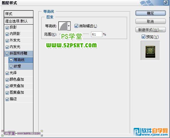This screenshot has width=170, height=138.
Task: Toggle the 图案叠加 pattern overlay checkbox
Action: tap(7, 93)
